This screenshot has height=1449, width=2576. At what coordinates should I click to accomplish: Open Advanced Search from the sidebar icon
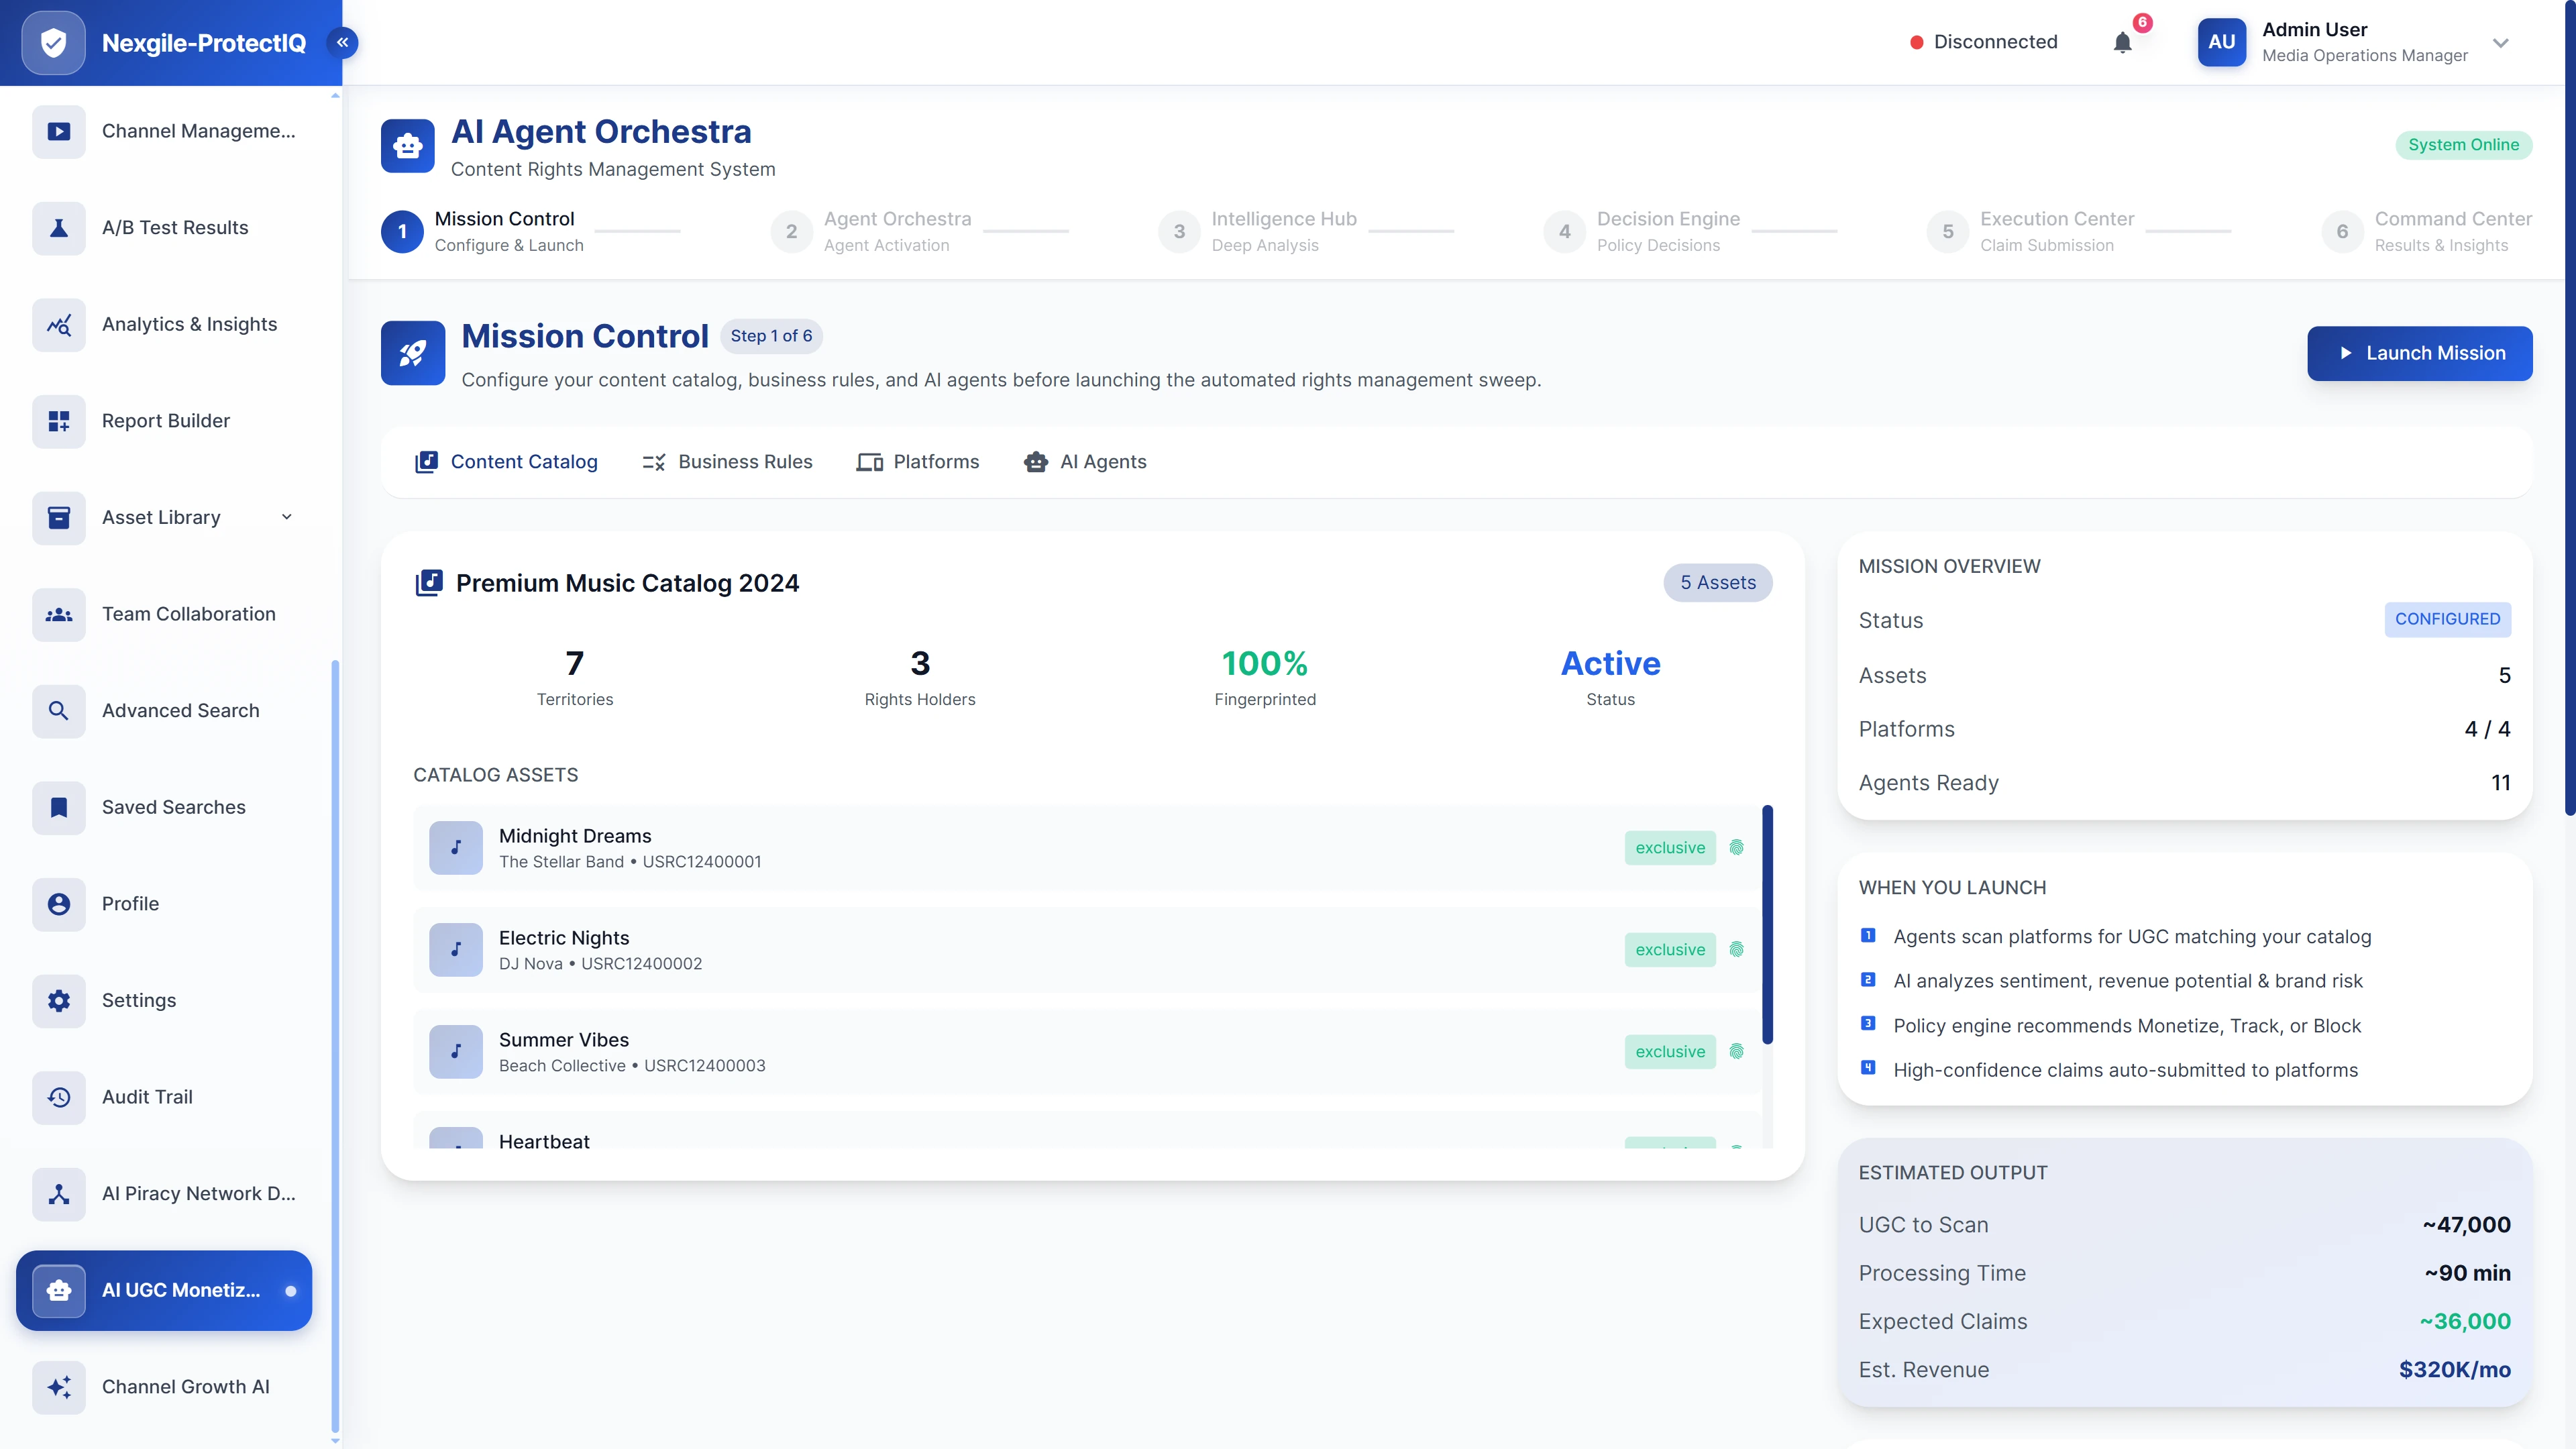point(58,710)
